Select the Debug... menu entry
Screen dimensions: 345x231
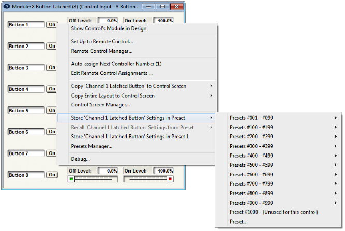137,159
